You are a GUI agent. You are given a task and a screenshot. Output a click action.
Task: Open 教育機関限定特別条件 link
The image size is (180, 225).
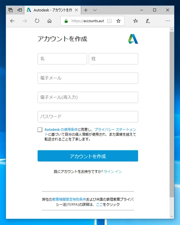[x=69, y=199]
